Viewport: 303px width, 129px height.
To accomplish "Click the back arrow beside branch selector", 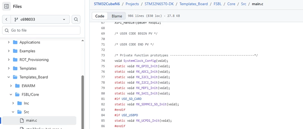I will coord(6,19).
